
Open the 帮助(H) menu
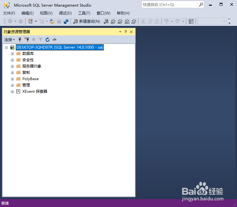point(123,13)
